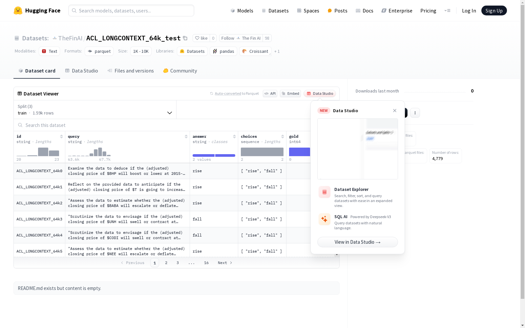Select the parquet format tag
The height and width of the screenshot is (328, 525).
coord(99,51)
